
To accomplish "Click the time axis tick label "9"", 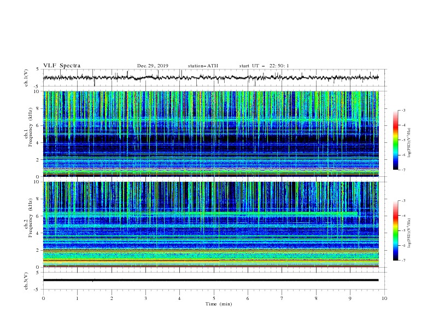I will point(350,298).
